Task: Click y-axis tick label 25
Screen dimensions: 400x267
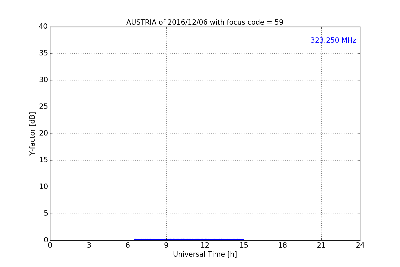Action: (x=43, y=106)
